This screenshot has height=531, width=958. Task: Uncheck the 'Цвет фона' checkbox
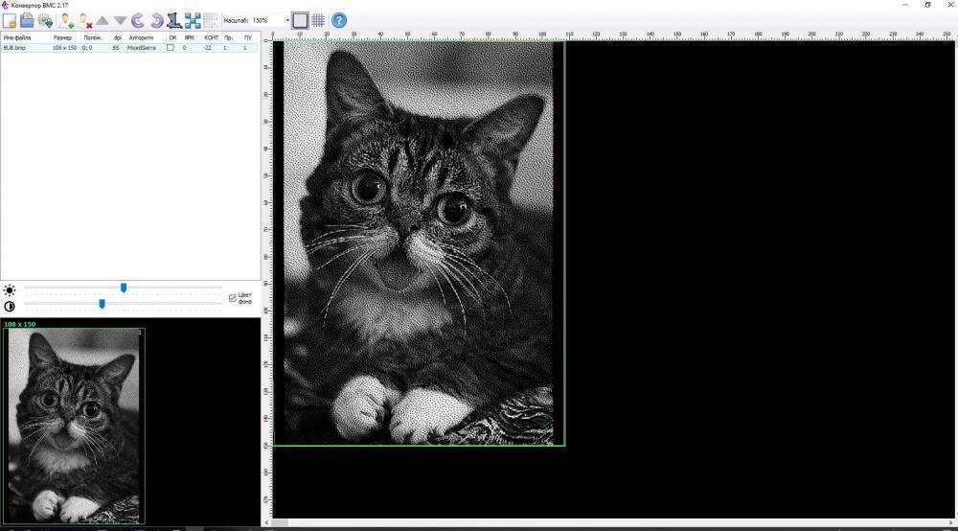tap(232, 298)
